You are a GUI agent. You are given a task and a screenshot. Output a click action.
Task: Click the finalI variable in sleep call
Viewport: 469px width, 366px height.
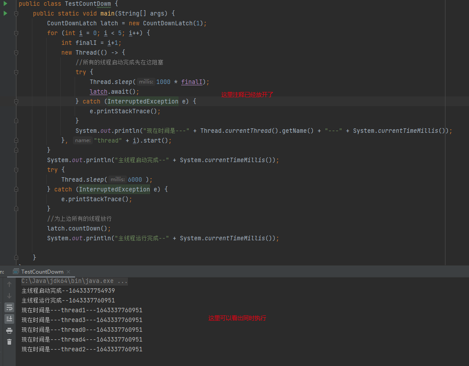pyautogui.click(x=192, y=82)
